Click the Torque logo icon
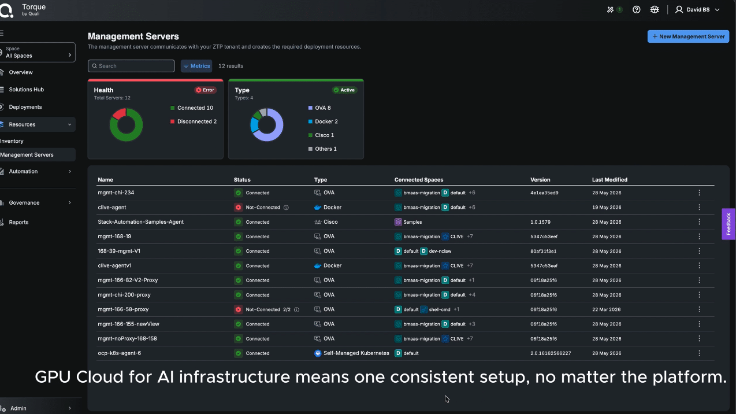 point(8,10)
